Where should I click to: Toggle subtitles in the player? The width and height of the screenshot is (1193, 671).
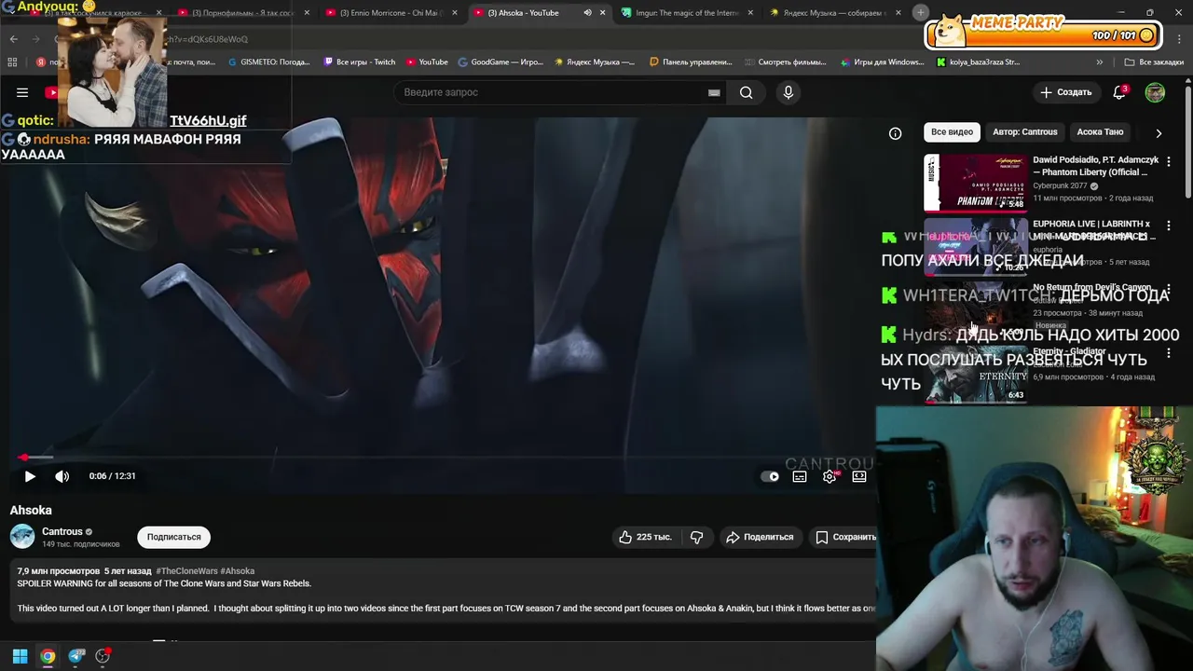[x=800, y=476]
